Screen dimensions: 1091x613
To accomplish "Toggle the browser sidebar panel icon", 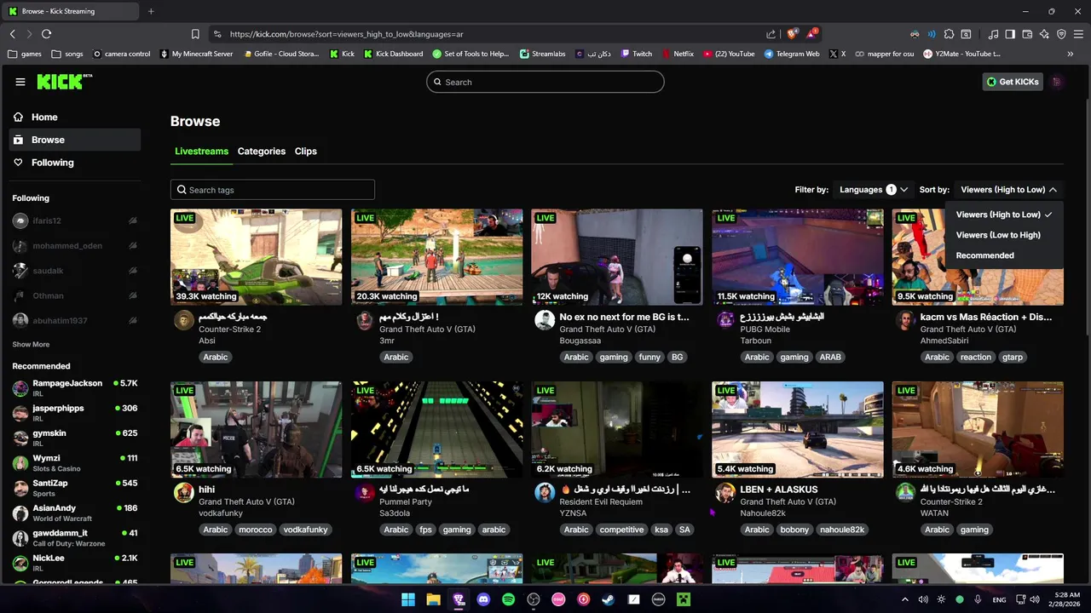I will pyautogui.click(x=1010, y=34).
